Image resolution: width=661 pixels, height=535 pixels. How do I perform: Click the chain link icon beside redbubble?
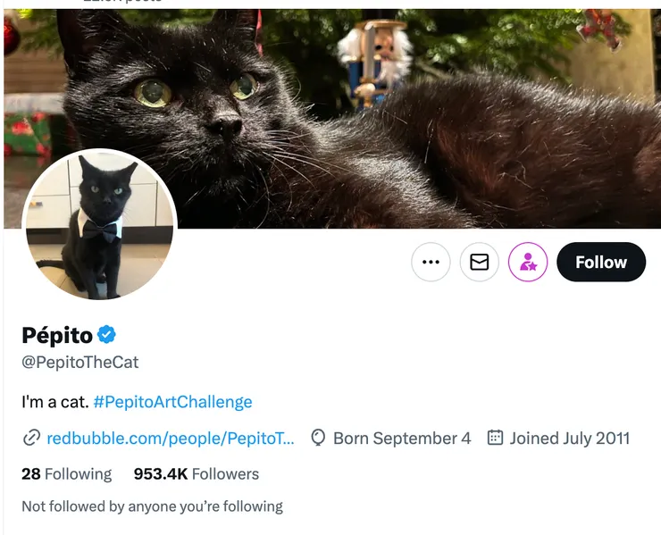tap(31, 438)
